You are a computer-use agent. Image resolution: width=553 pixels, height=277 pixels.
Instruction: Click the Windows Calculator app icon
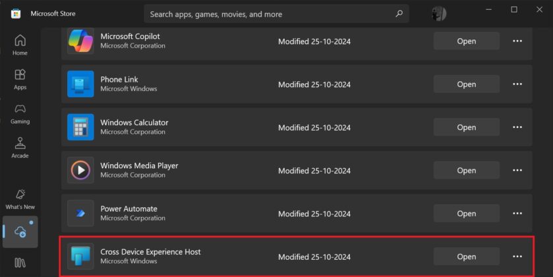(x=80, y=127)
